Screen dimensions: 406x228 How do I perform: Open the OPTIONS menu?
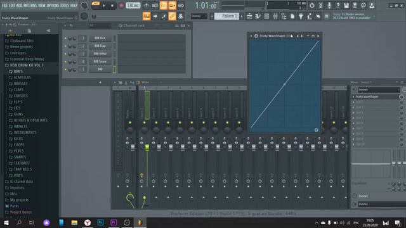pos(53,6)
